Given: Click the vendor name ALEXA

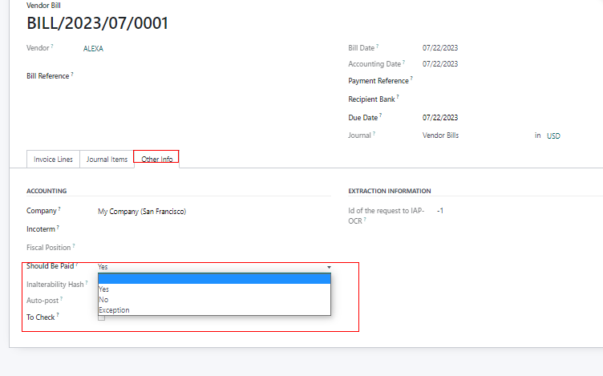Looking at the screenshot, I should tap(93, 48).
